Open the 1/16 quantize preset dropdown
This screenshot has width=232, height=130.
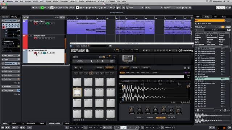pyautogui.click(x=171, y=8)
